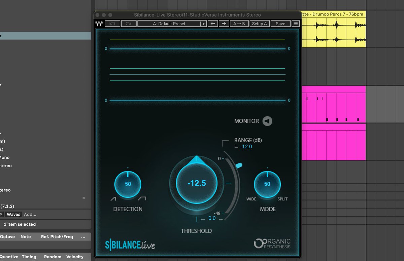Click the Velocity header
This screenshot has height=261, width=404.
pyautogui.click(x=75, y=257)
